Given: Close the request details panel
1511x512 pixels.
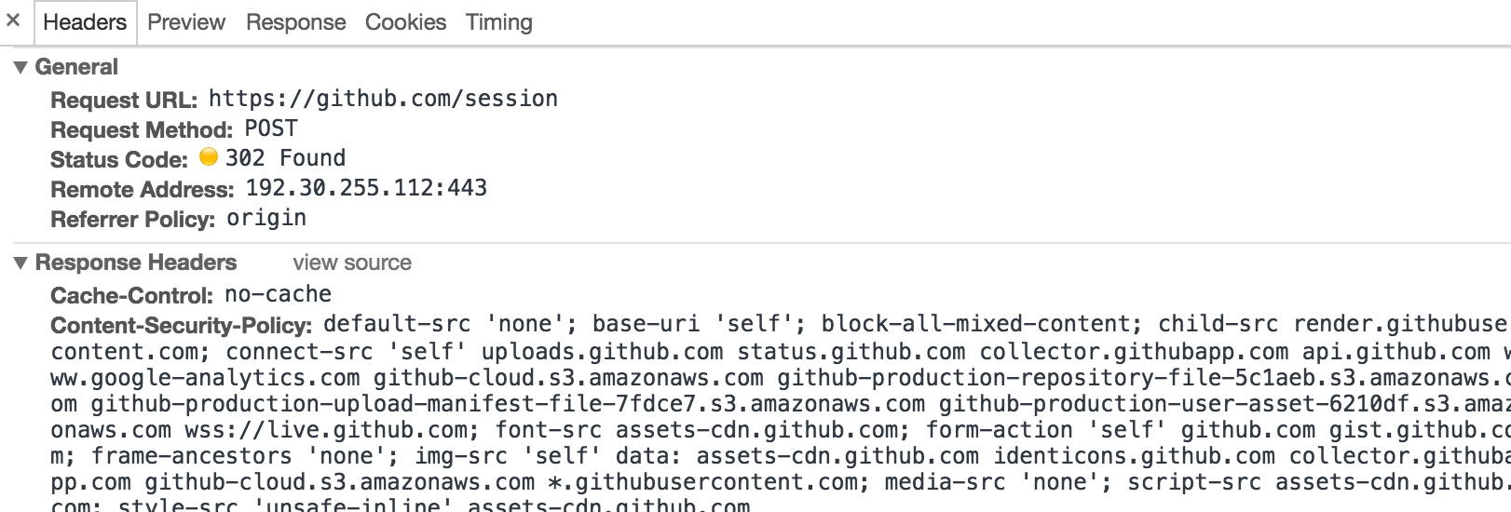Looking at the screenshot, I should click(x=13, y=20).
